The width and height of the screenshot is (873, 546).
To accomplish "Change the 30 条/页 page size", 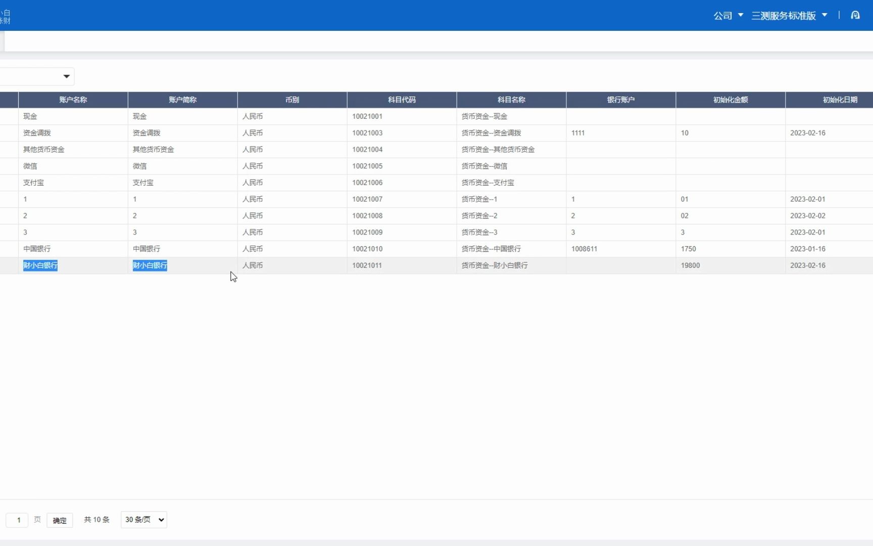I will pyautogui.click(x=144, y=520).
